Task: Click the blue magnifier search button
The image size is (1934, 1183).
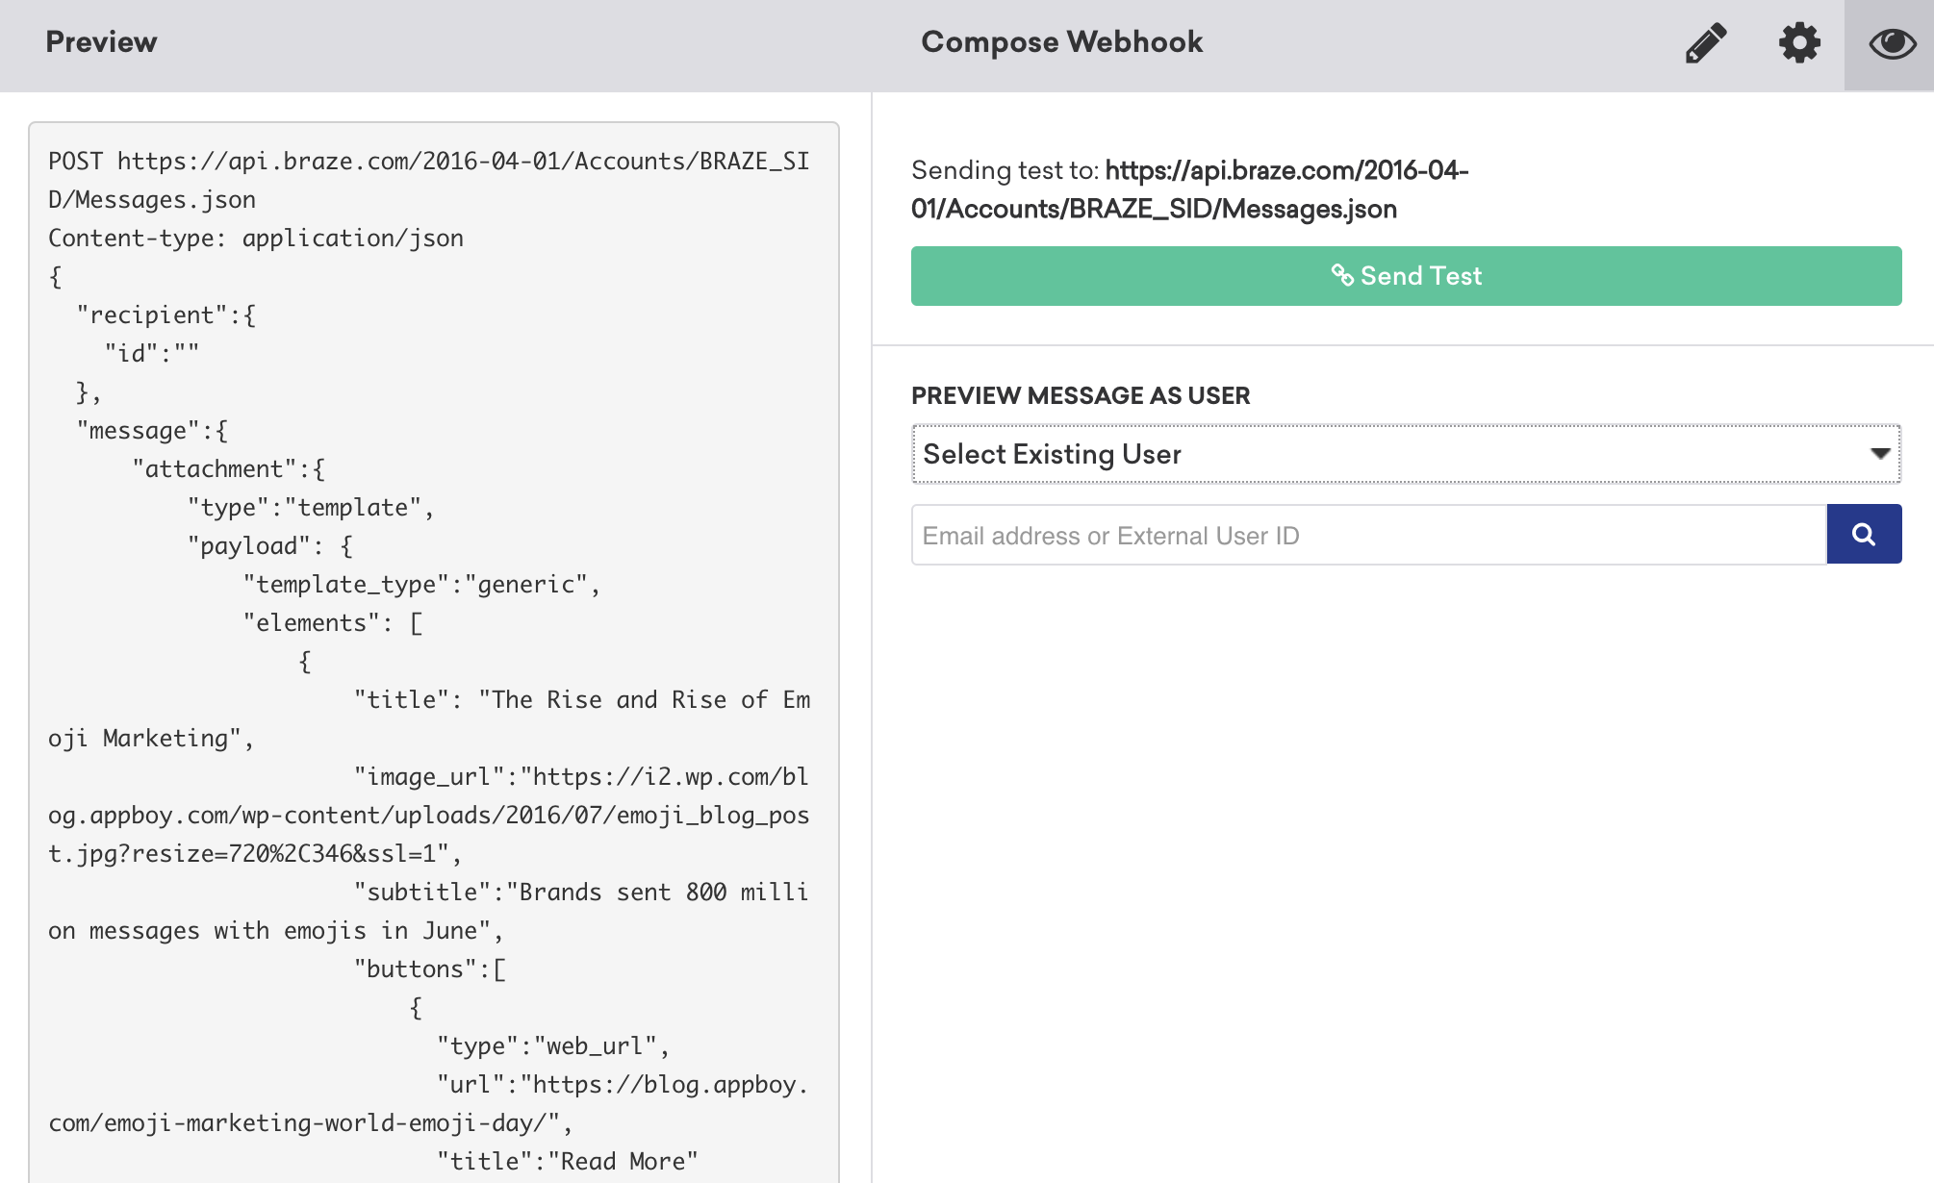Action: click(x=1864, y=534)
